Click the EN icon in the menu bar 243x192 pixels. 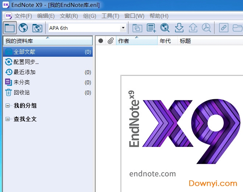[8, 16]
